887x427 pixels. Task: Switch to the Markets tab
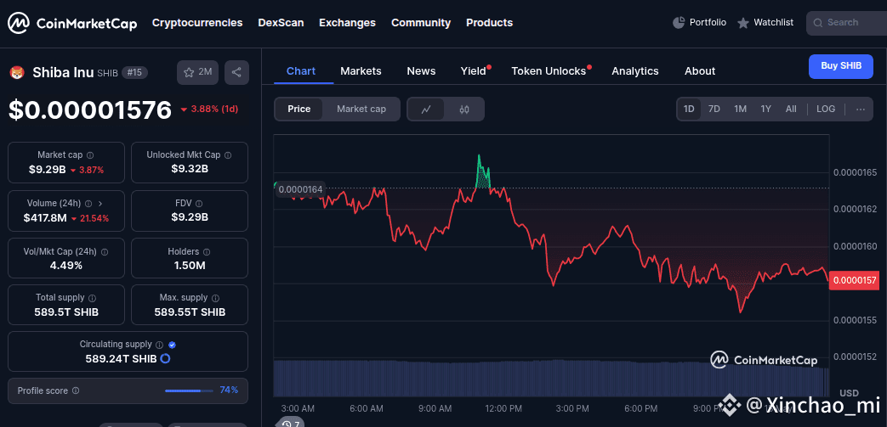coord(361,71)
